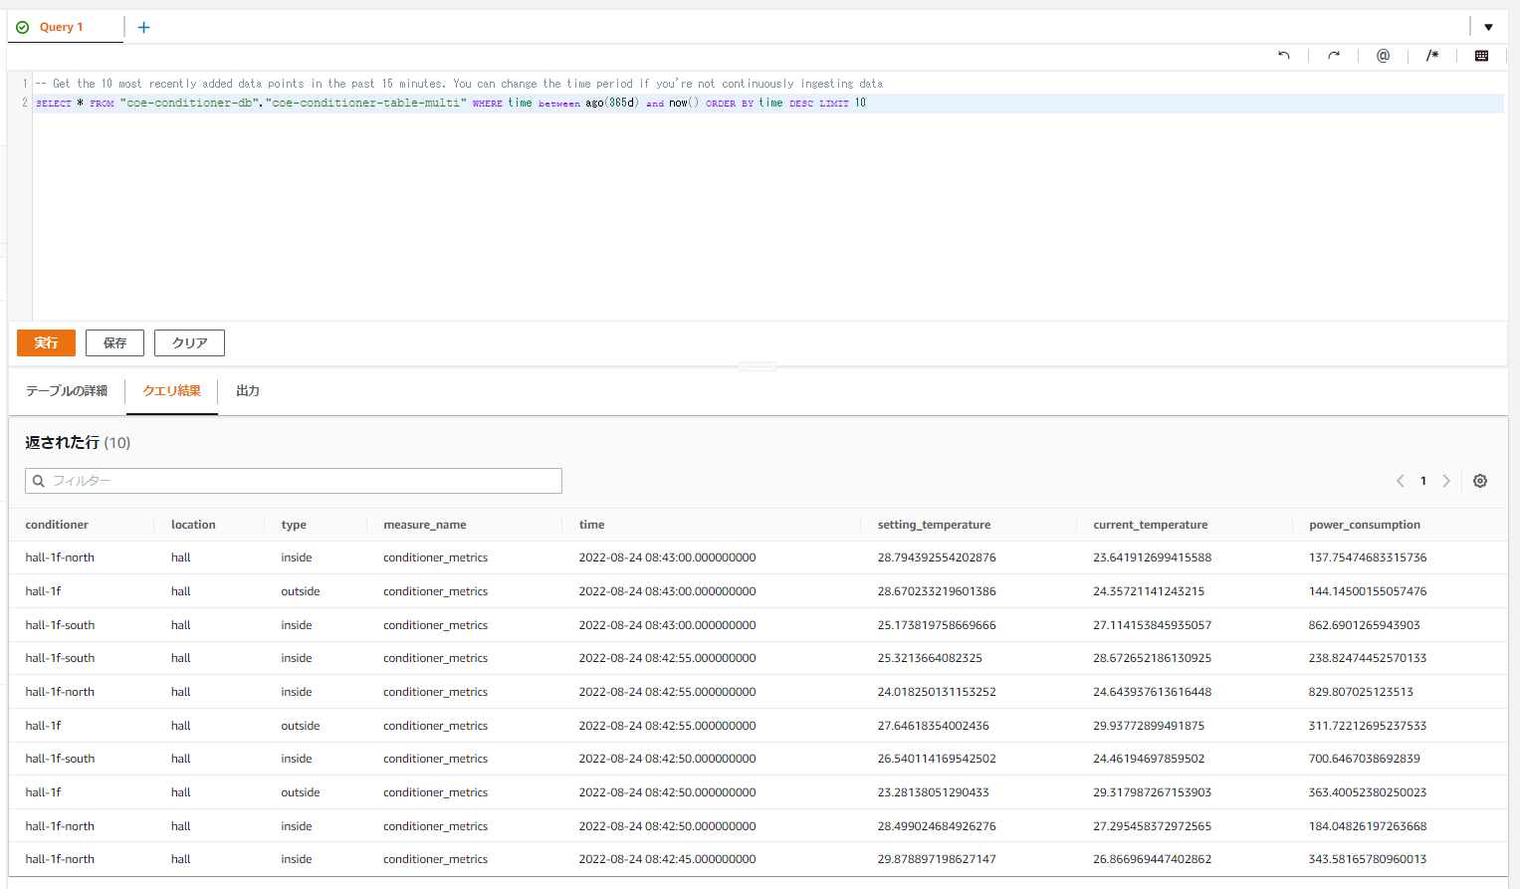Add a new query tab with plus icon

coord(143,27)
